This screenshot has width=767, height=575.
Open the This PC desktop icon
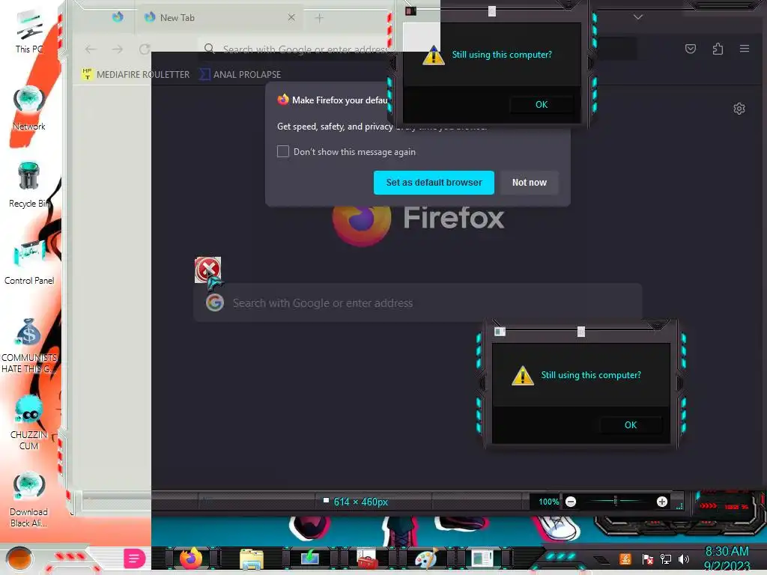29,31
